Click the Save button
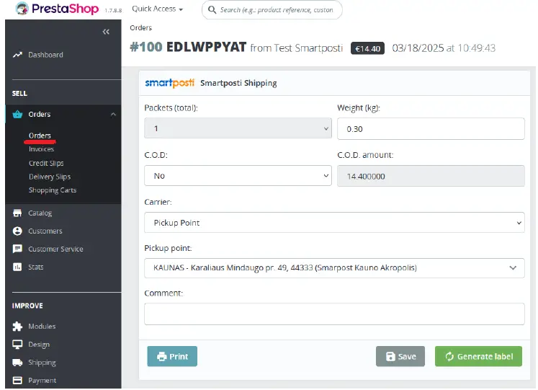The height and width of the screenshot is (390, 538). tap(400, 356)
